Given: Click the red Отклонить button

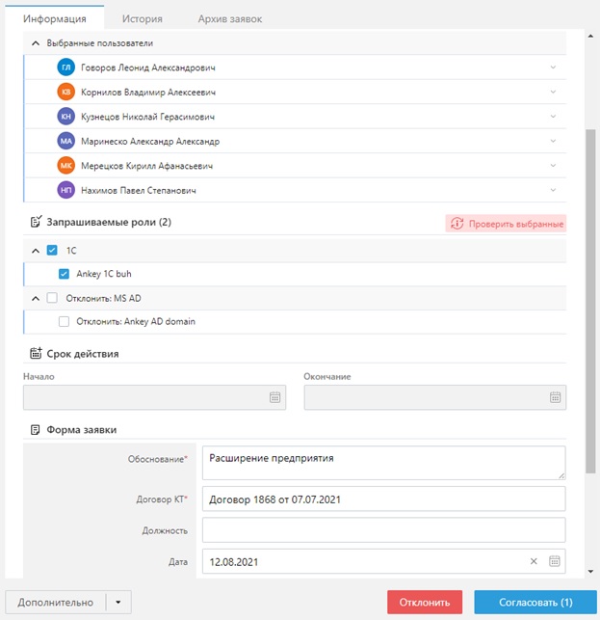Looking at the screenshot, I should [x=425, y=603].
